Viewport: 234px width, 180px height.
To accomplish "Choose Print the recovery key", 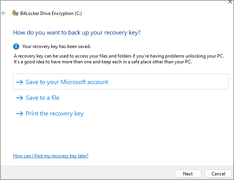I will point(54,114).
